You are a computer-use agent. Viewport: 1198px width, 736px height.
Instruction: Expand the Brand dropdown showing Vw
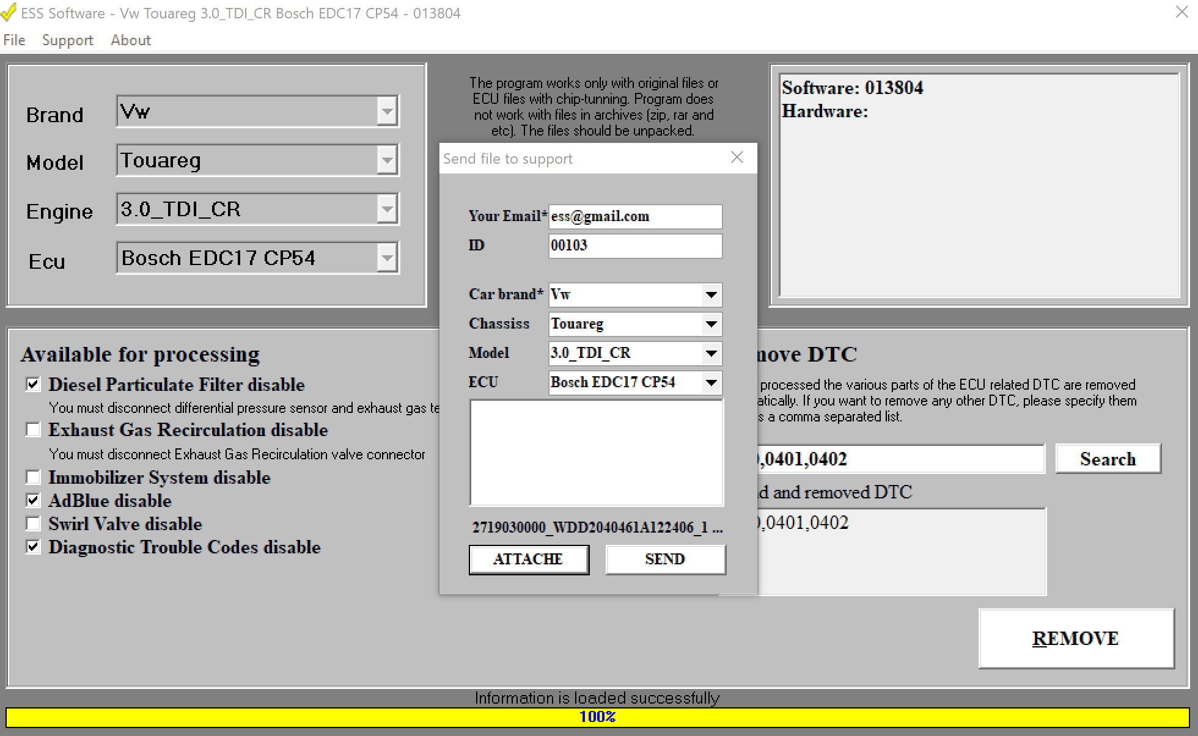click(x=387, y=112)
